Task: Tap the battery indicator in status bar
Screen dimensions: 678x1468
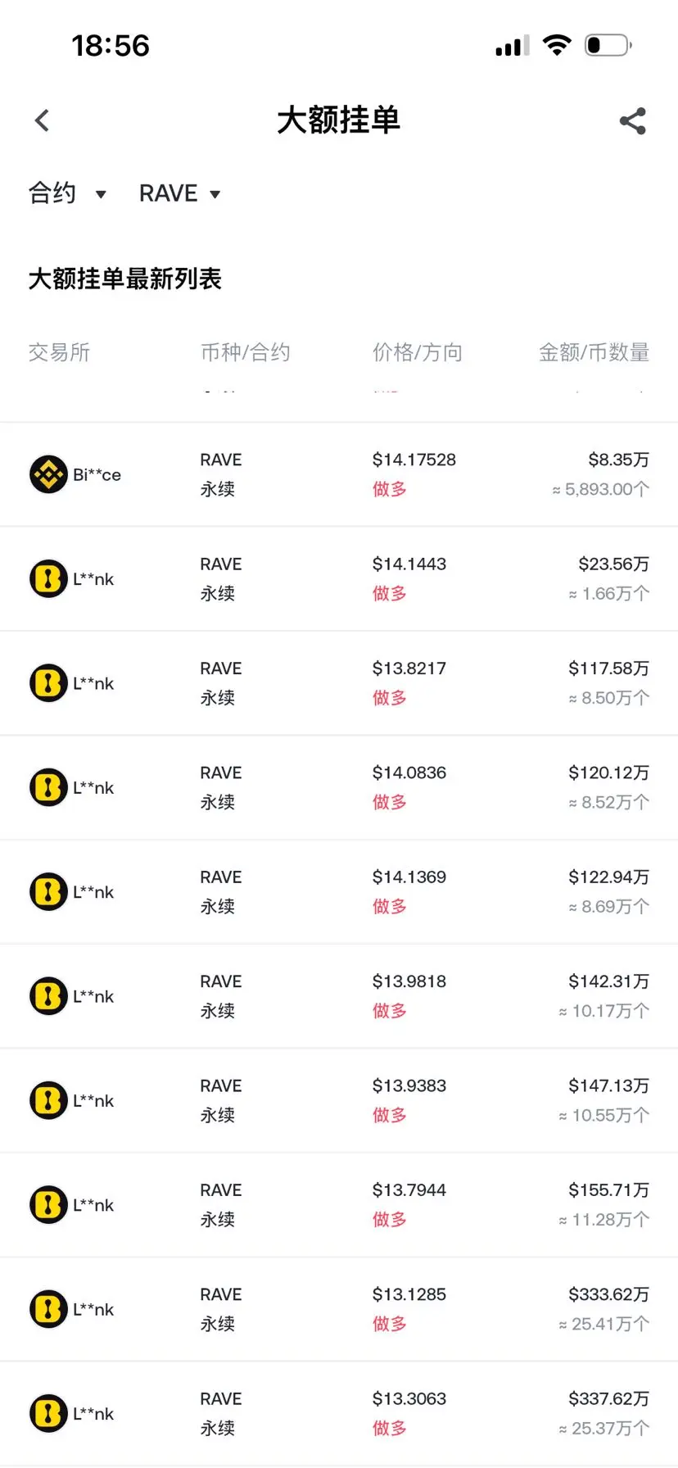Action: coord(608,45)
